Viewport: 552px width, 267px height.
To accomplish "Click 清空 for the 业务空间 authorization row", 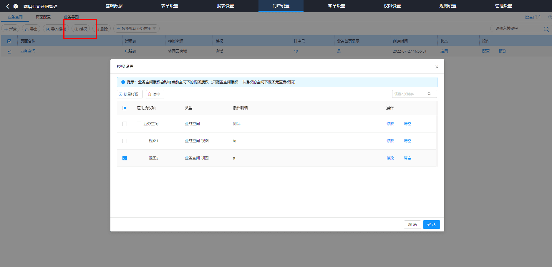I will point(407,124).
